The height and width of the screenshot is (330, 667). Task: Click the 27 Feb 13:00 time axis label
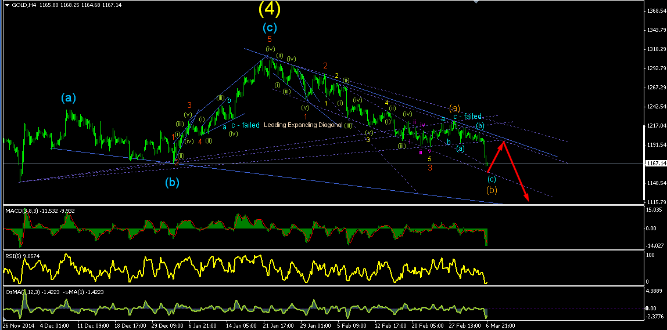coord(465,326)
